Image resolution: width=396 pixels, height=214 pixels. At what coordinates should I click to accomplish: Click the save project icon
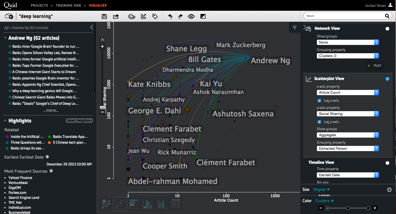coord(104,17)
